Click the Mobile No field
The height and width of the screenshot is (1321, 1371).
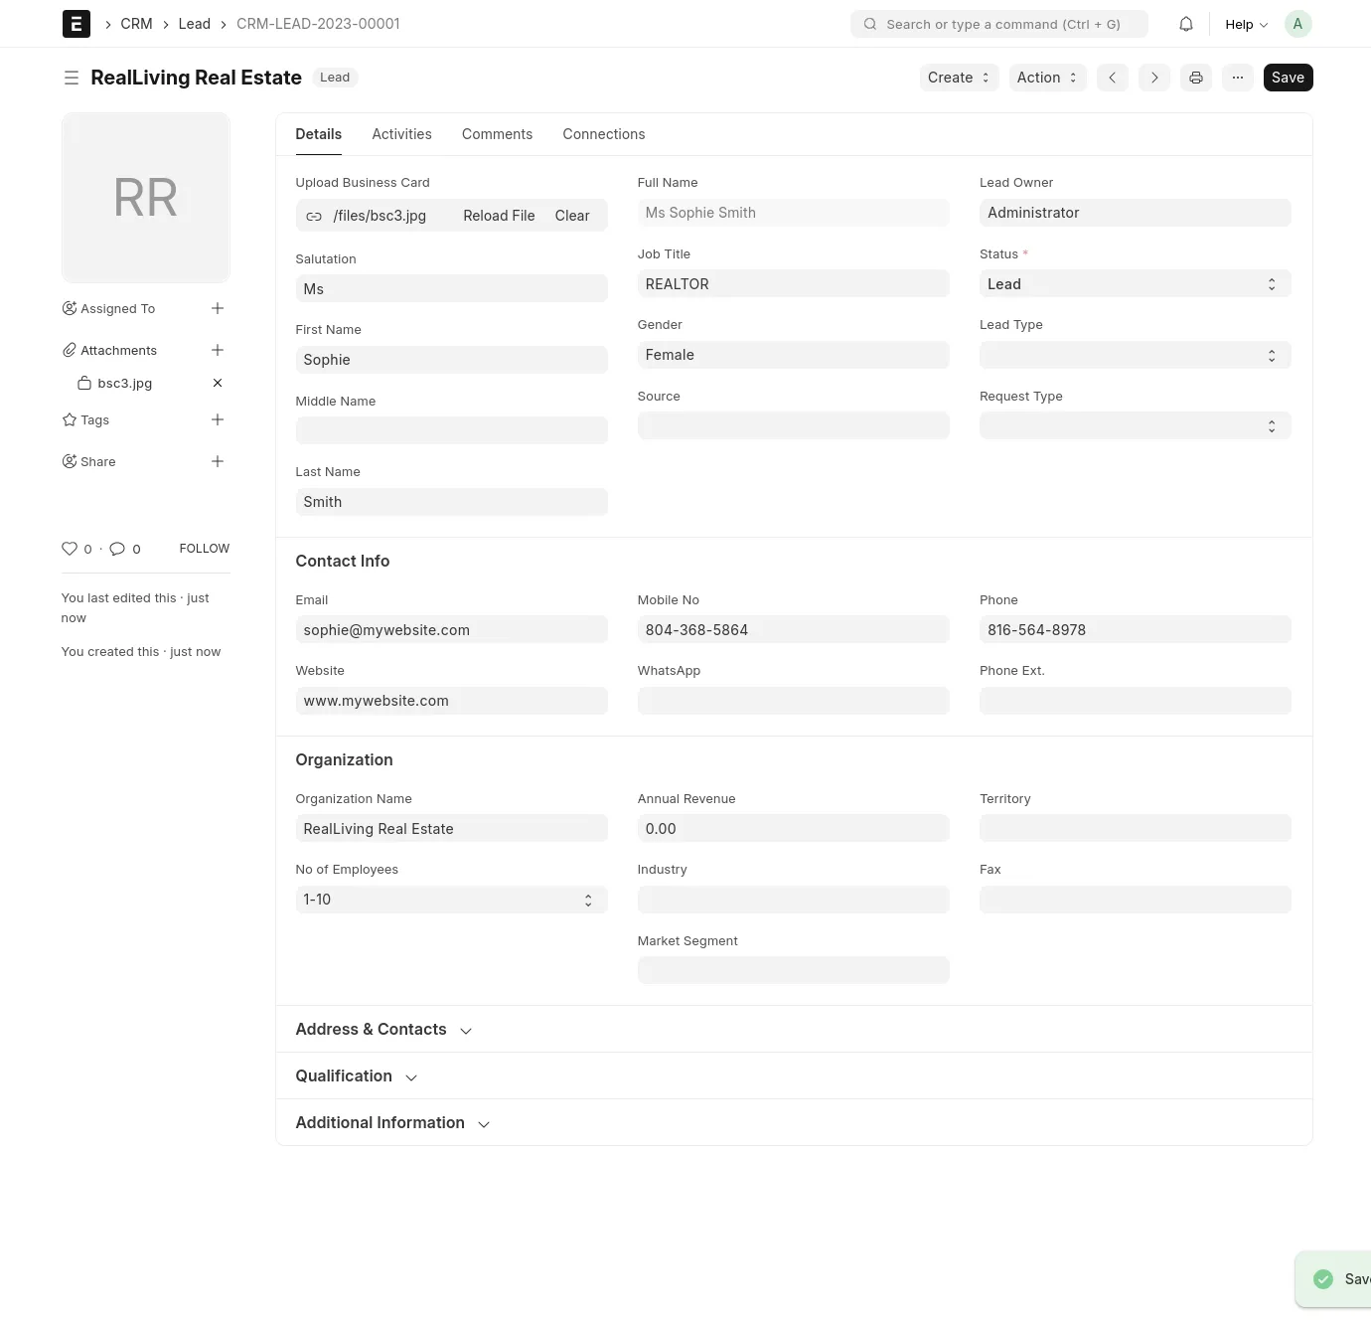[793, 630]
